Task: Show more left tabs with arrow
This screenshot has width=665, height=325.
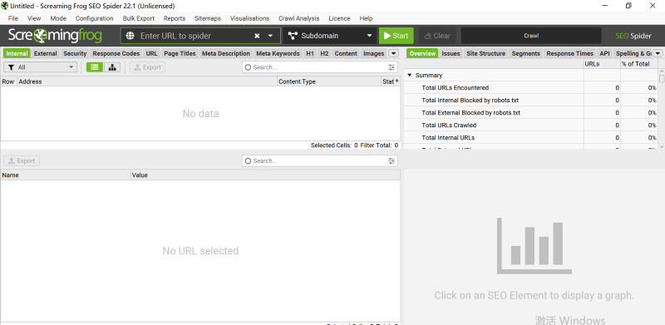Action: pyautogui.click(x=393, y=53)
